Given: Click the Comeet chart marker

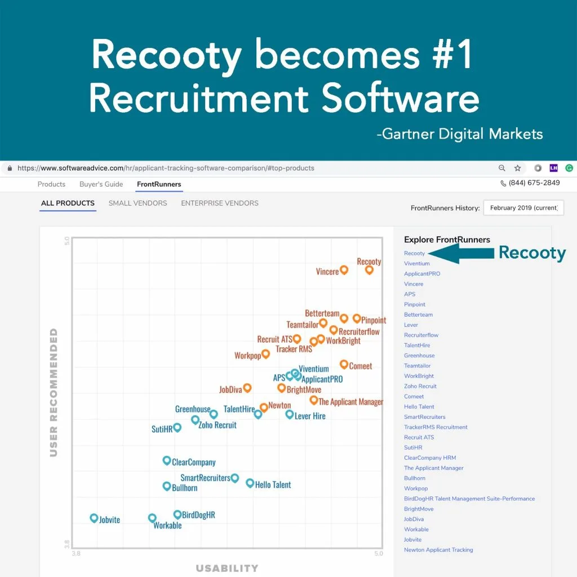Looking at the screenshot, I should tap(344, 365).
